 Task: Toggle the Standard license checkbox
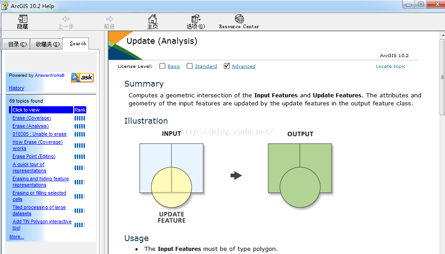point(189,66)
